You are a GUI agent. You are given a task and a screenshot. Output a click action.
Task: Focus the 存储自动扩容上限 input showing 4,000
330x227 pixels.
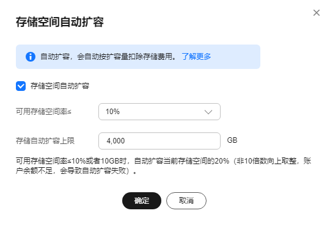click(x=159, y=141)
